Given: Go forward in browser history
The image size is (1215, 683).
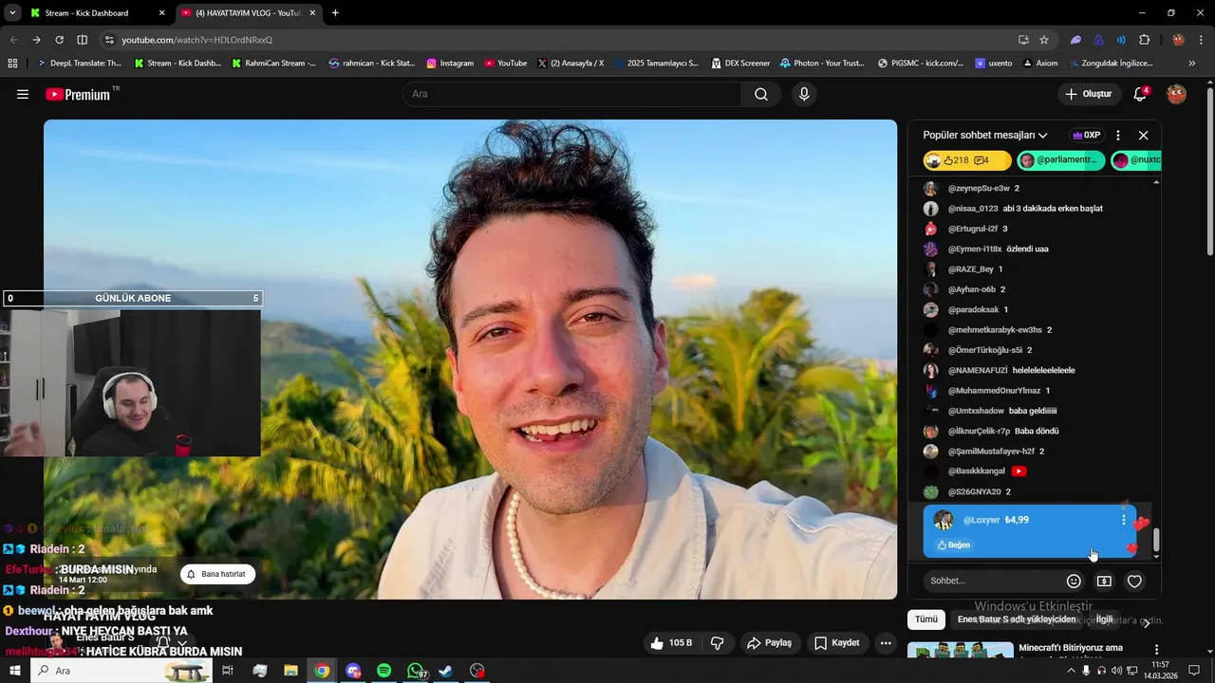Looking at the screenshot, I should point(36,40).
